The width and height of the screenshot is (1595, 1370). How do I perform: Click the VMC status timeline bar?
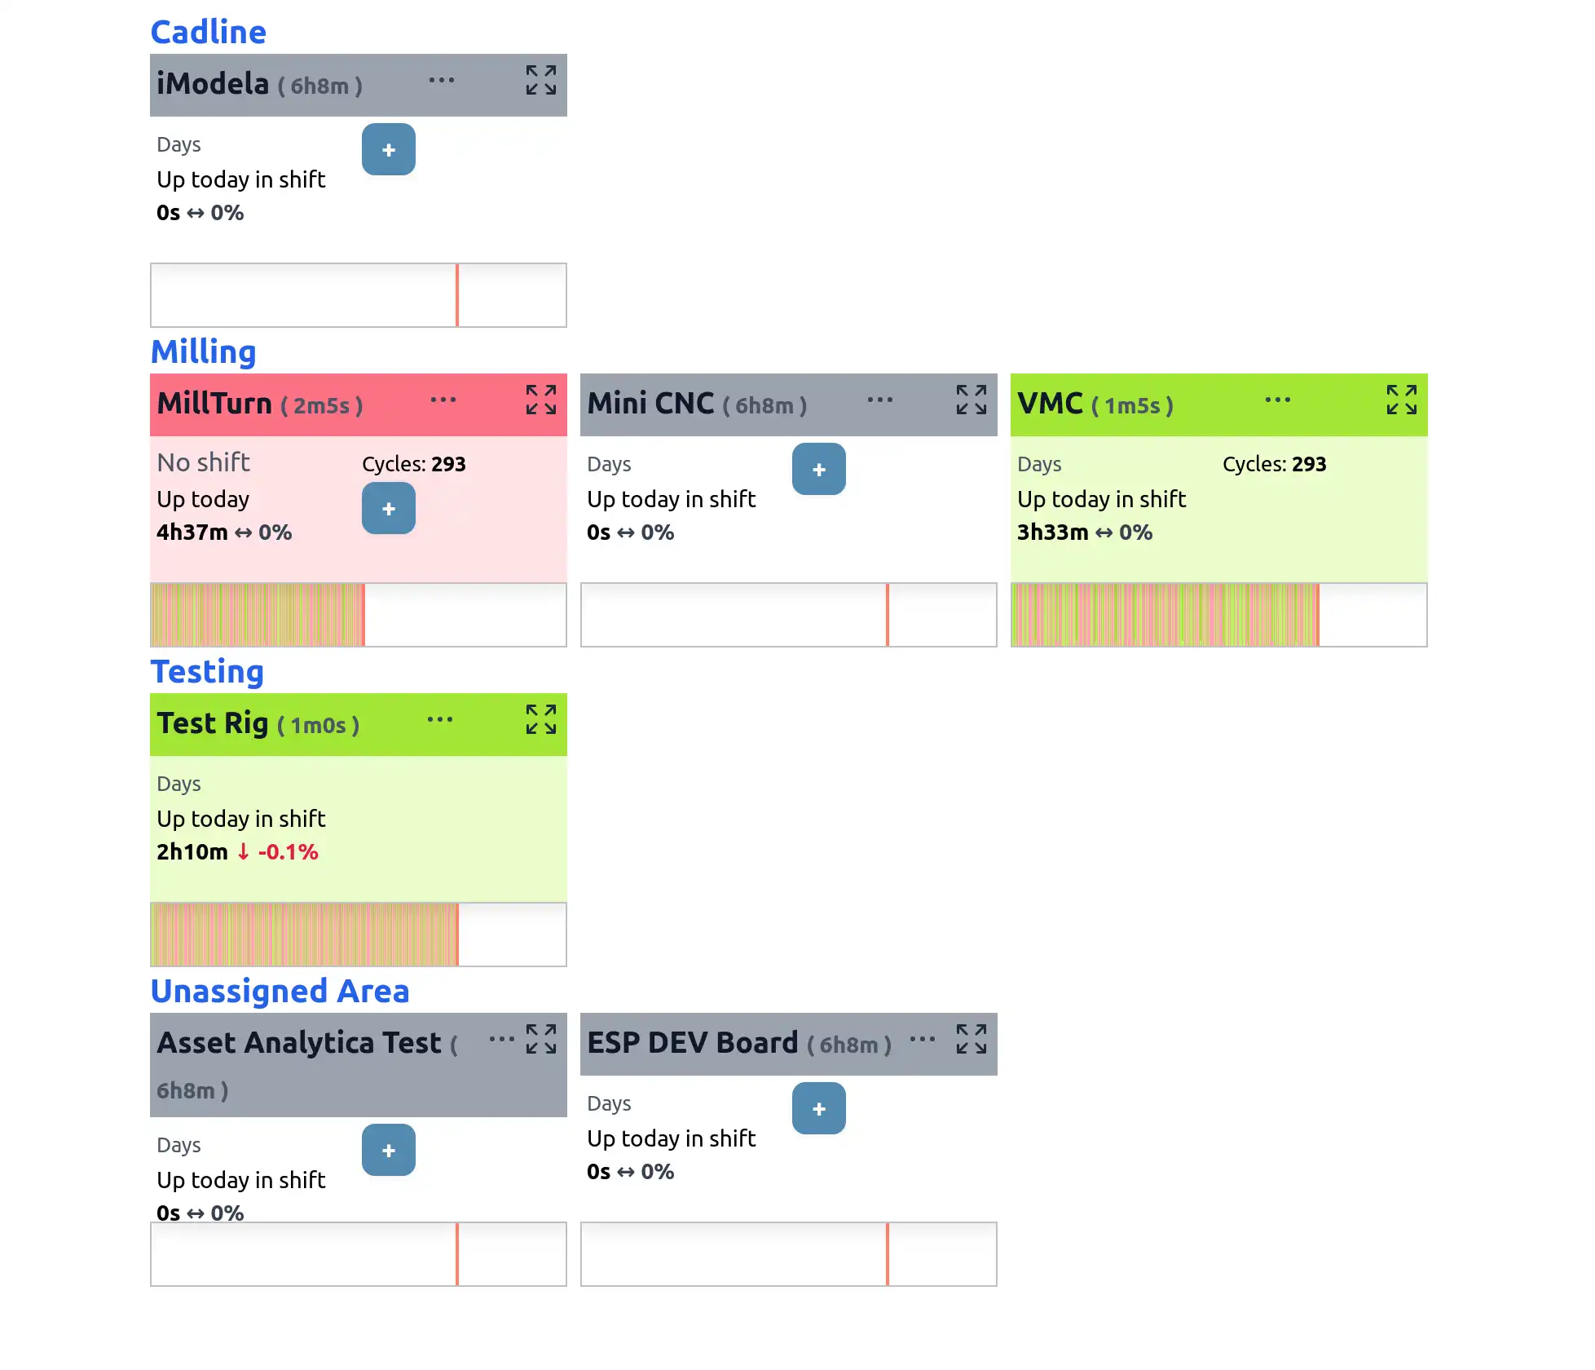pyautogui.click(x=1218, y=615)
